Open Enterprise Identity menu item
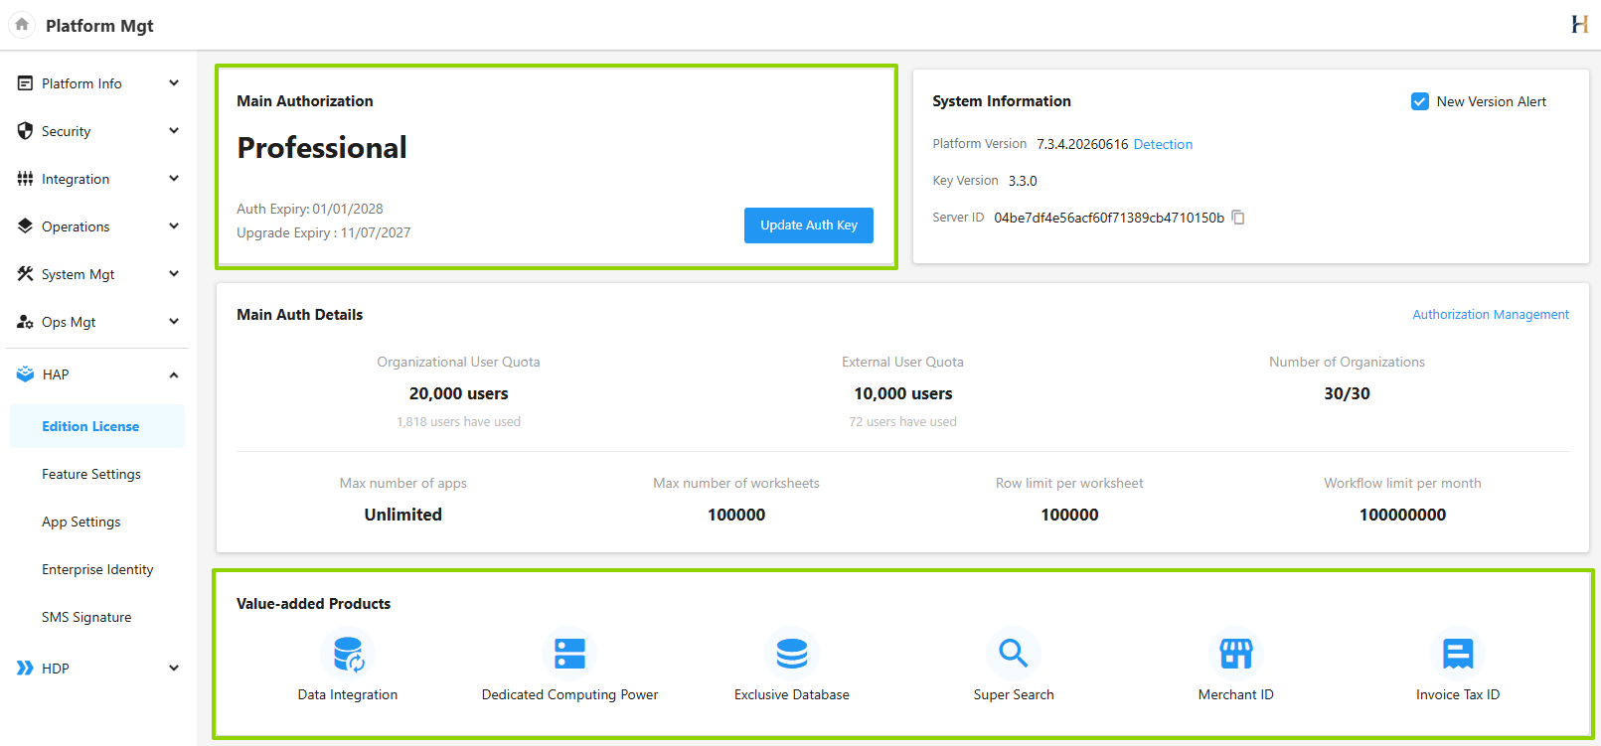The height and width of the screenshot is (746, 1601). [x=97, y=569]
